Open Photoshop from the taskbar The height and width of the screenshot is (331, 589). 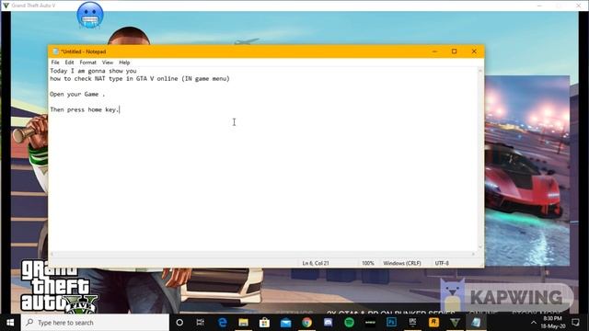point(391,323)
